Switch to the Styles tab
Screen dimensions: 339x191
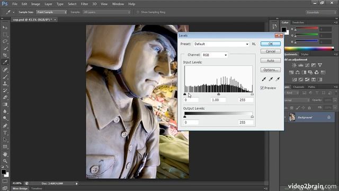305,54
